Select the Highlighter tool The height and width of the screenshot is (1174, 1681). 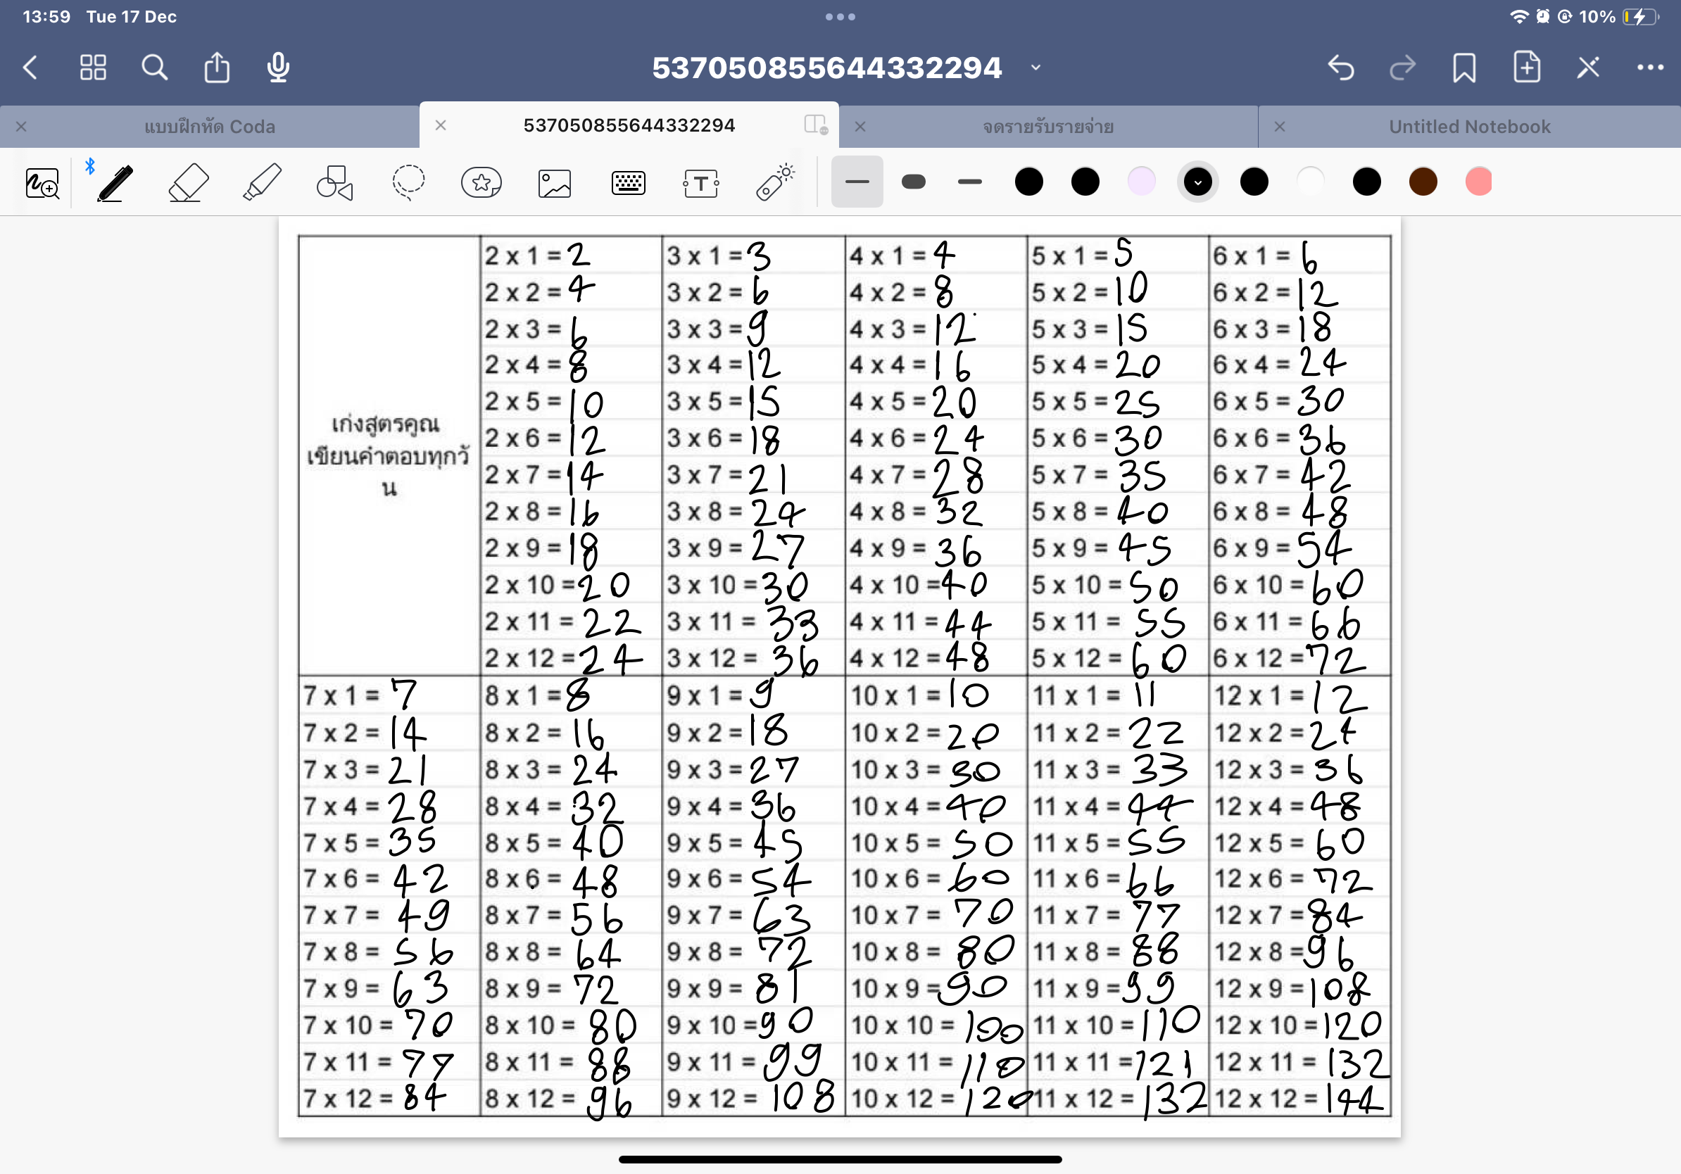[x=261, y=182]
